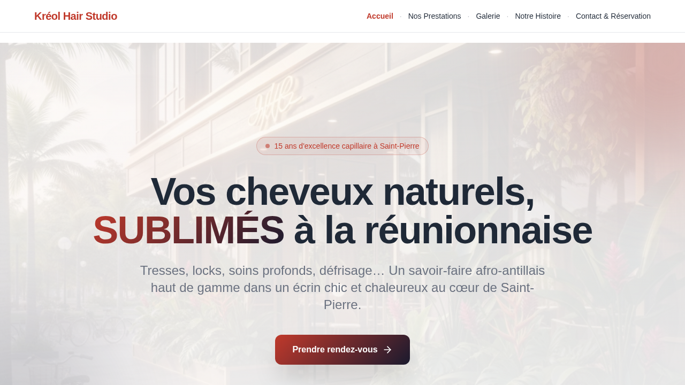Click the Prendre rendez-vous button

(x=342, y=350)
